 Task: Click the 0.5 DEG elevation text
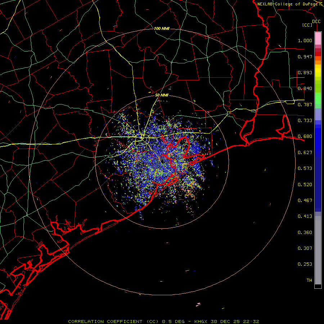[x=174, y=321]
